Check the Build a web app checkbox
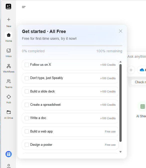Screen dimensions: 146x168 point(27,131)
